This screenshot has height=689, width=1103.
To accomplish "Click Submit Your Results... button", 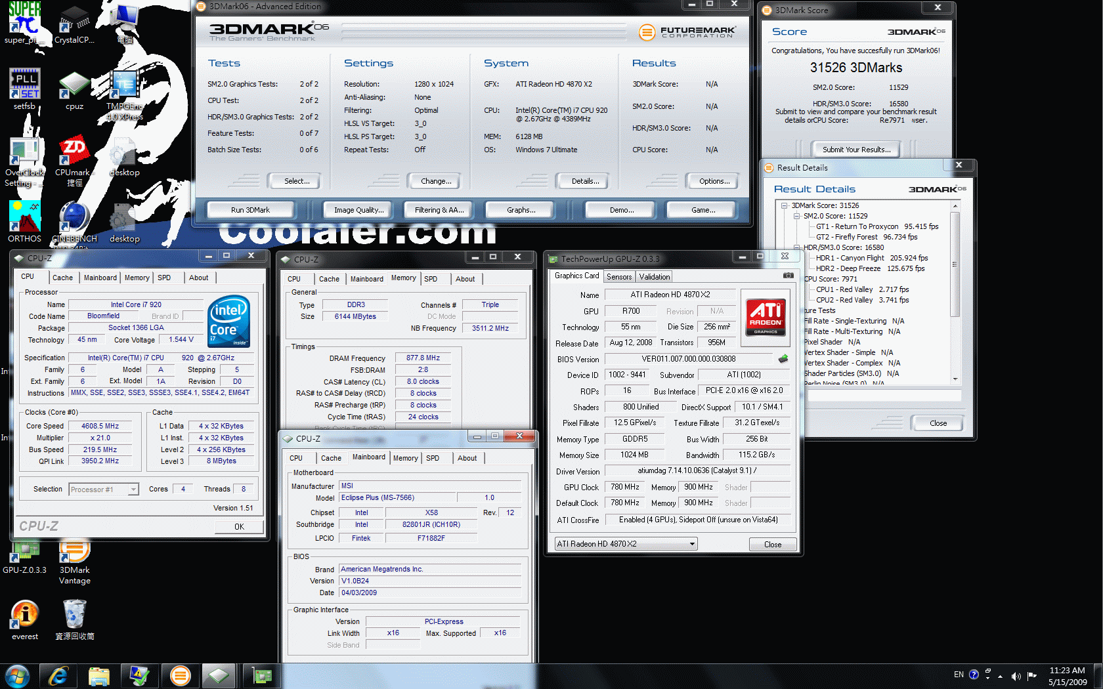I will point(856,150).
